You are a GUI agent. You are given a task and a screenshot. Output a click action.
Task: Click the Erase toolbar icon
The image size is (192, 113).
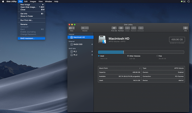coord(127,28)
